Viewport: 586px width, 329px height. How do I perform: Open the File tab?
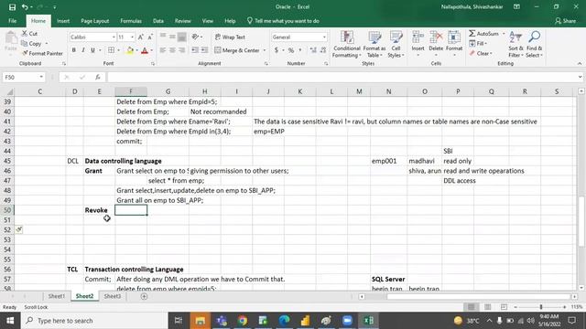pyautogui.click(x=12, y=21)
